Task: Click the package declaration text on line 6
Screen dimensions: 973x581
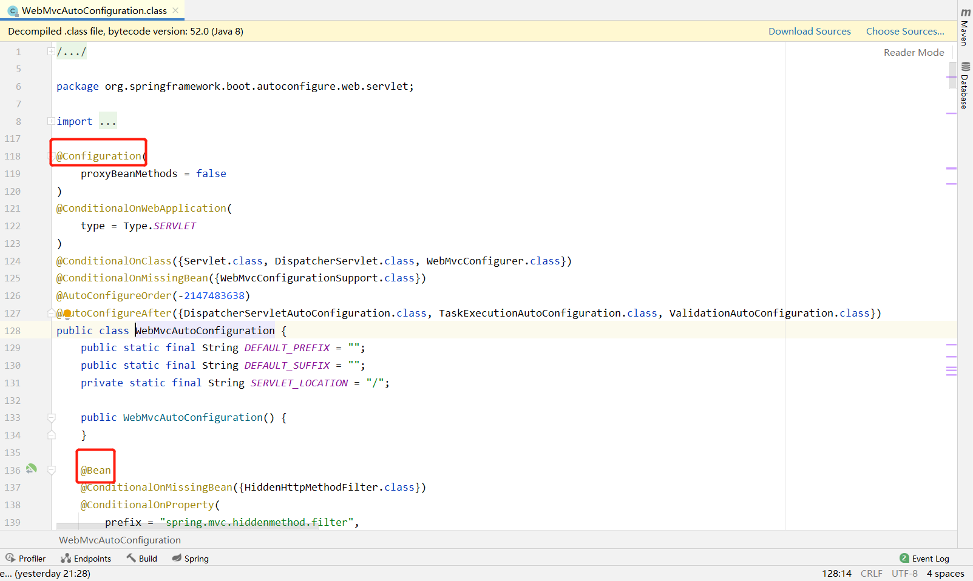Action: (235, 87)
